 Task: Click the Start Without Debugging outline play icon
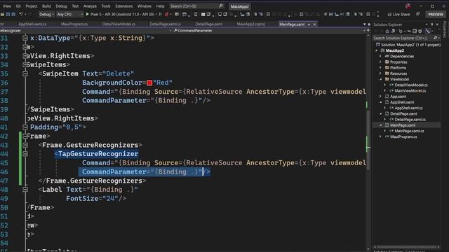coord(161,14)
